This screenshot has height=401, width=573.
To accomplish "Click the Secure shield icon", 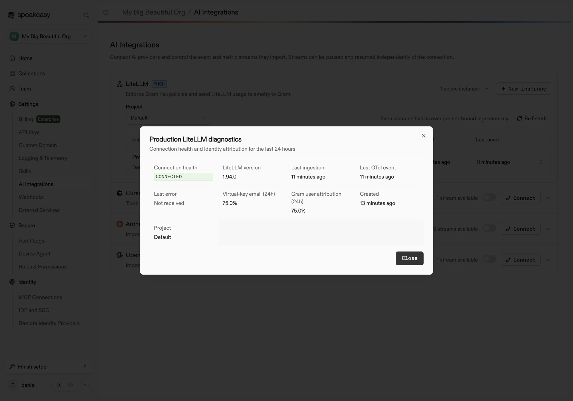I will (12, 225).
